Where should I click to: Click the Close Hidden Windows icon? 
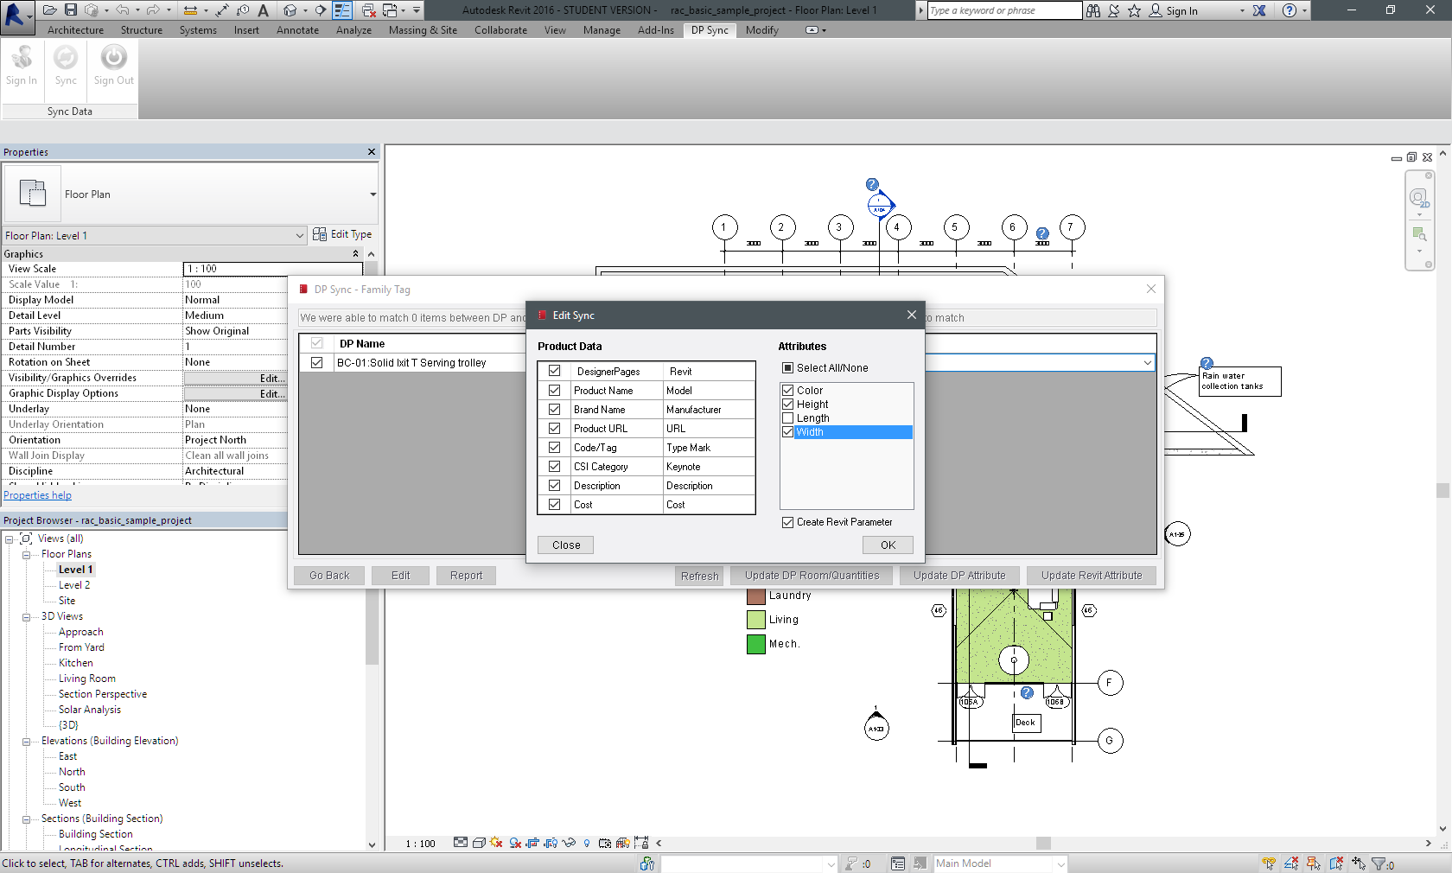pos(369,10)
